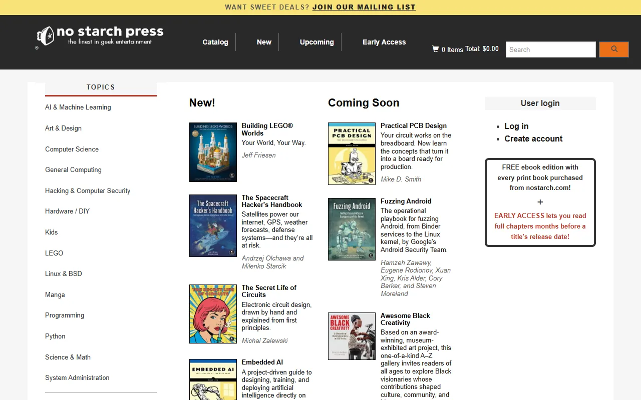Open the Catalog menu
Viewport: 641px width, 400px height.
tap(215, 42)
